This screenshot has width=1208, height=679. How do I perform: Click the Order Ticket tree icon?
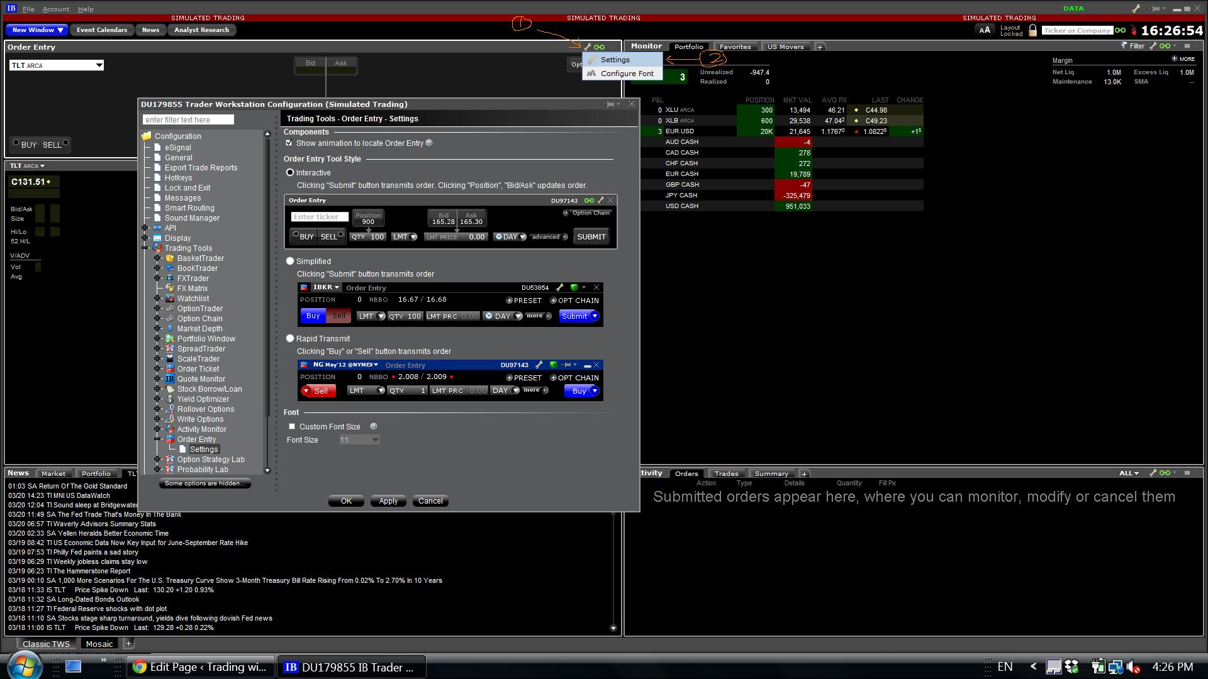(169, 369)
